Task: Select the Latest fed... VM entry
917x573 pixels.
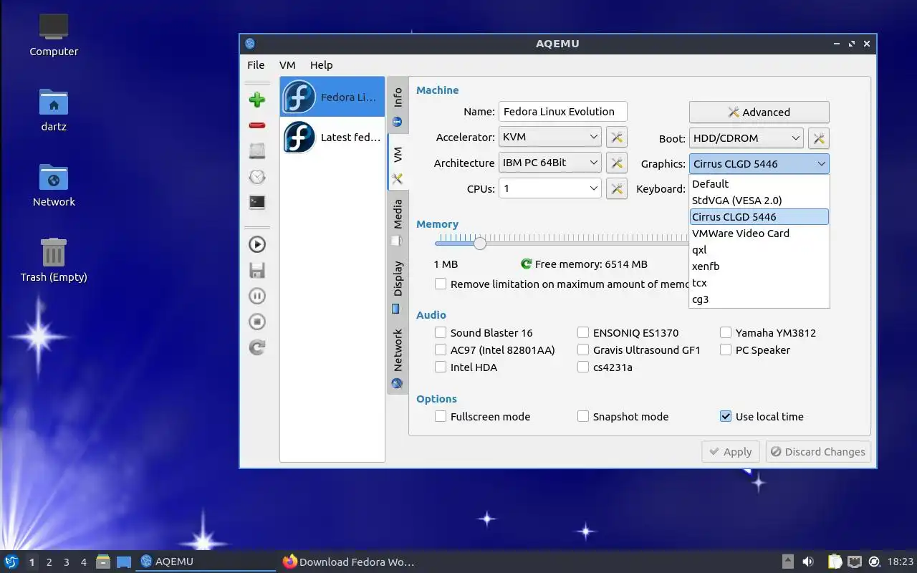Action: [x=332, y=137]
